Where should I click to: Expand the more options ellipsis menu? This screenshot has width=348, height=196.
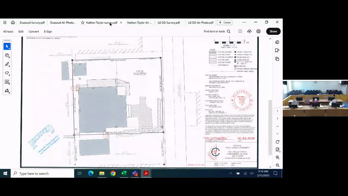coord(244,22)
